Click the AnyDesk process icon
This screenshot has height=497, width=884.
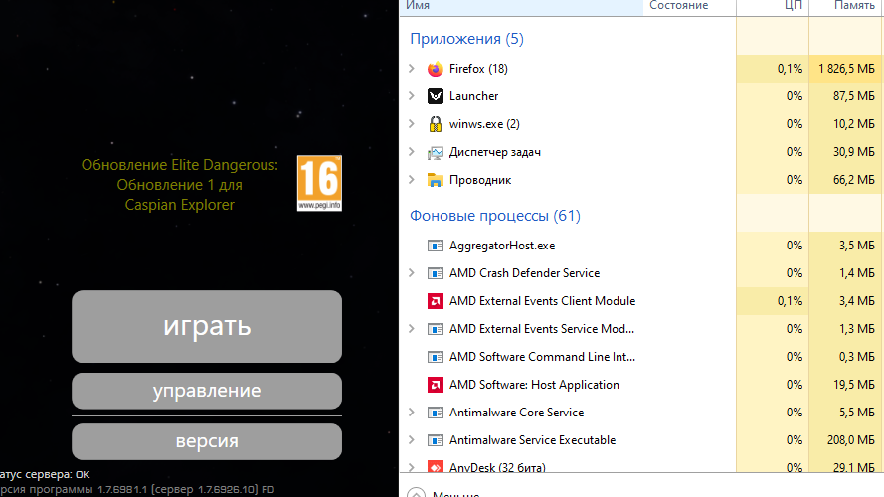pyautogui.click(x=436, y=467)
